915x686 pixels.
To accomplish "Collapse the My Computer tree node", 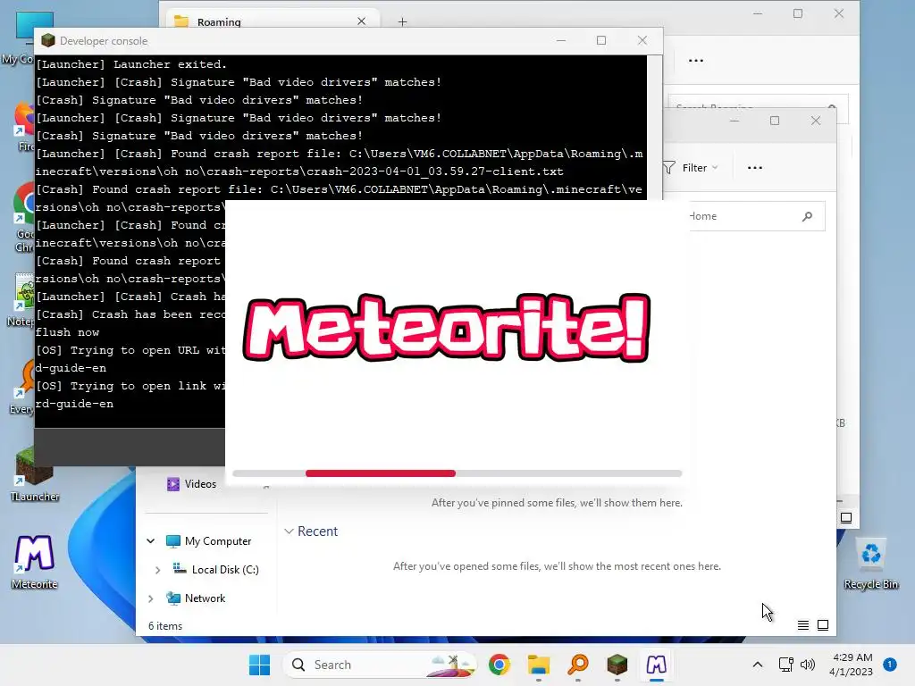I will coord(150,541).
